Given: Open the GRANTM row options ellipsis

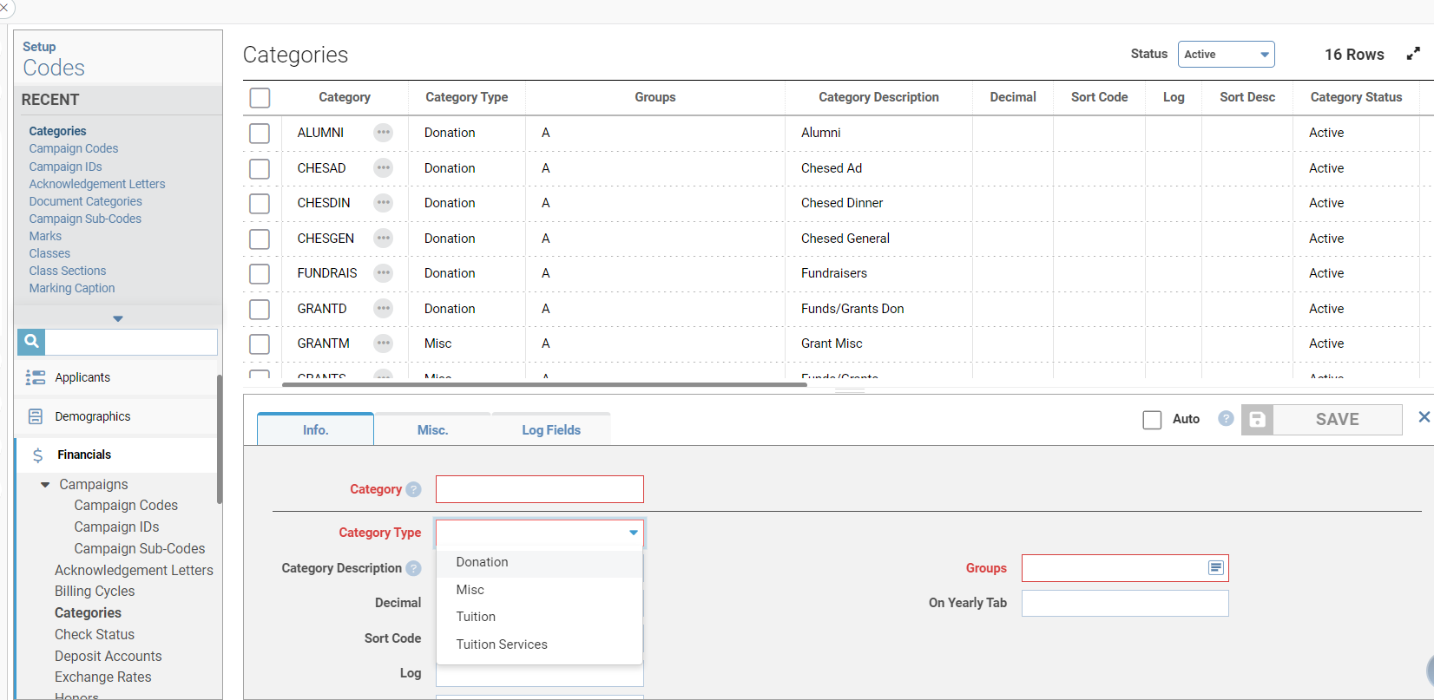Looking at the screenshot, I should point(383,343).
